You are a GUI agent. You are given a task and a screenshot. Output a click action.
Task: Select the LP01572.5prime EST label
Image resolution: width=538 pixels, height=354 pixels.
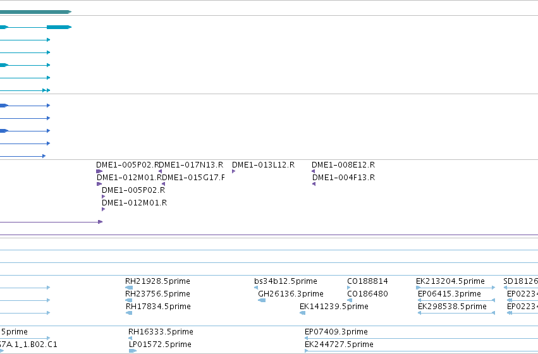[x=160, y=345]
